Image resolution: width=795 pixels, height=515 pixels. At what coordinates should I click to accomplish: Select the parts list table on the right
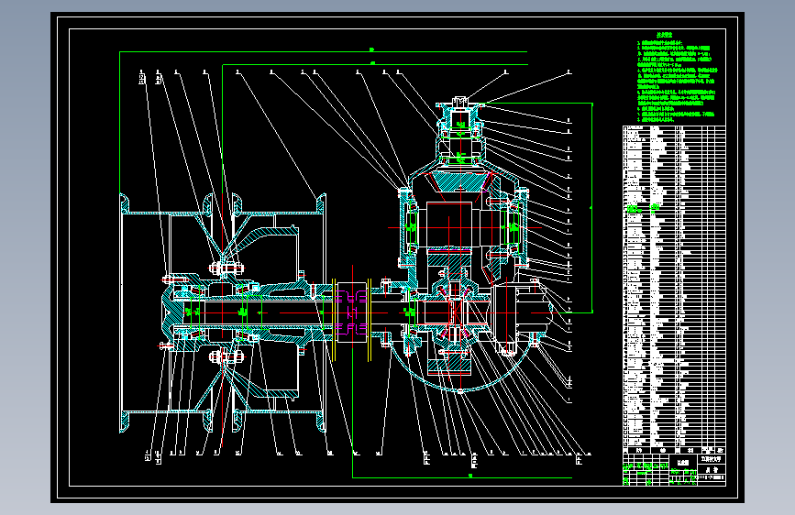[674, 290]
